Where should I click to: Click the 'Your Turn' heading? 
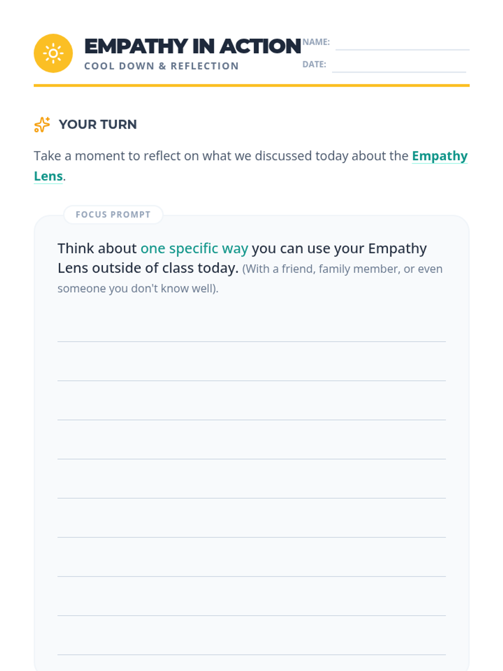coord(98,125)
